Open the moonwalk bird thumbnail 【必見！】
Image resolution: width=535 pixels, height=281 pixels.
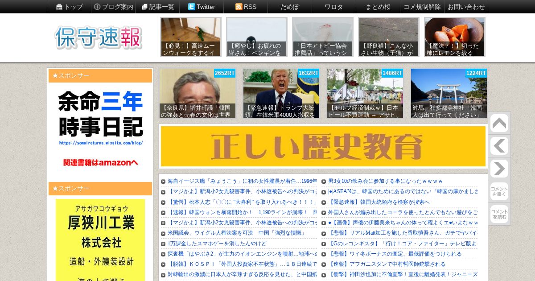(x=191, y=37)
